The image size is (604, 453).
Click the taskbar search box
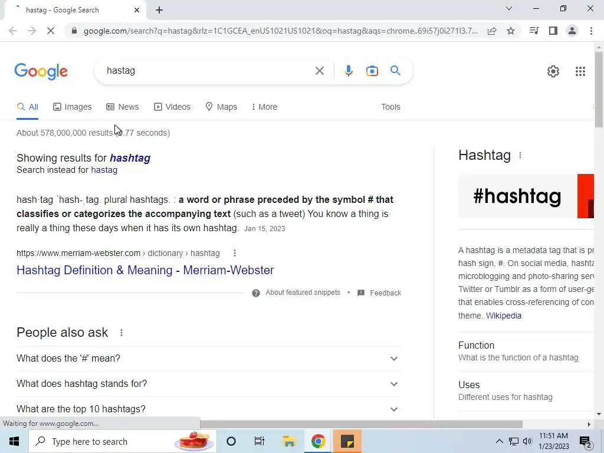pos(123,441)
